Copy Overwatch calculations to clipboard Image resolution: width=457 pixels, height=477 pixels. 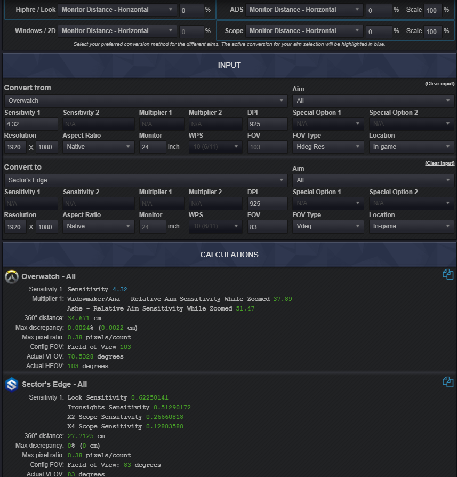[x=448, y=274]
